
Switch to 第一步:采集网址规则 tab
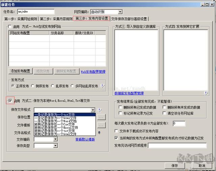point(21,19)
